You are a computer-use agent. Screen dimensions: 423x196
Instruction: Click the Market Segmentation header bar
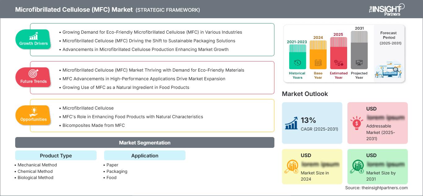coord(145,142)
